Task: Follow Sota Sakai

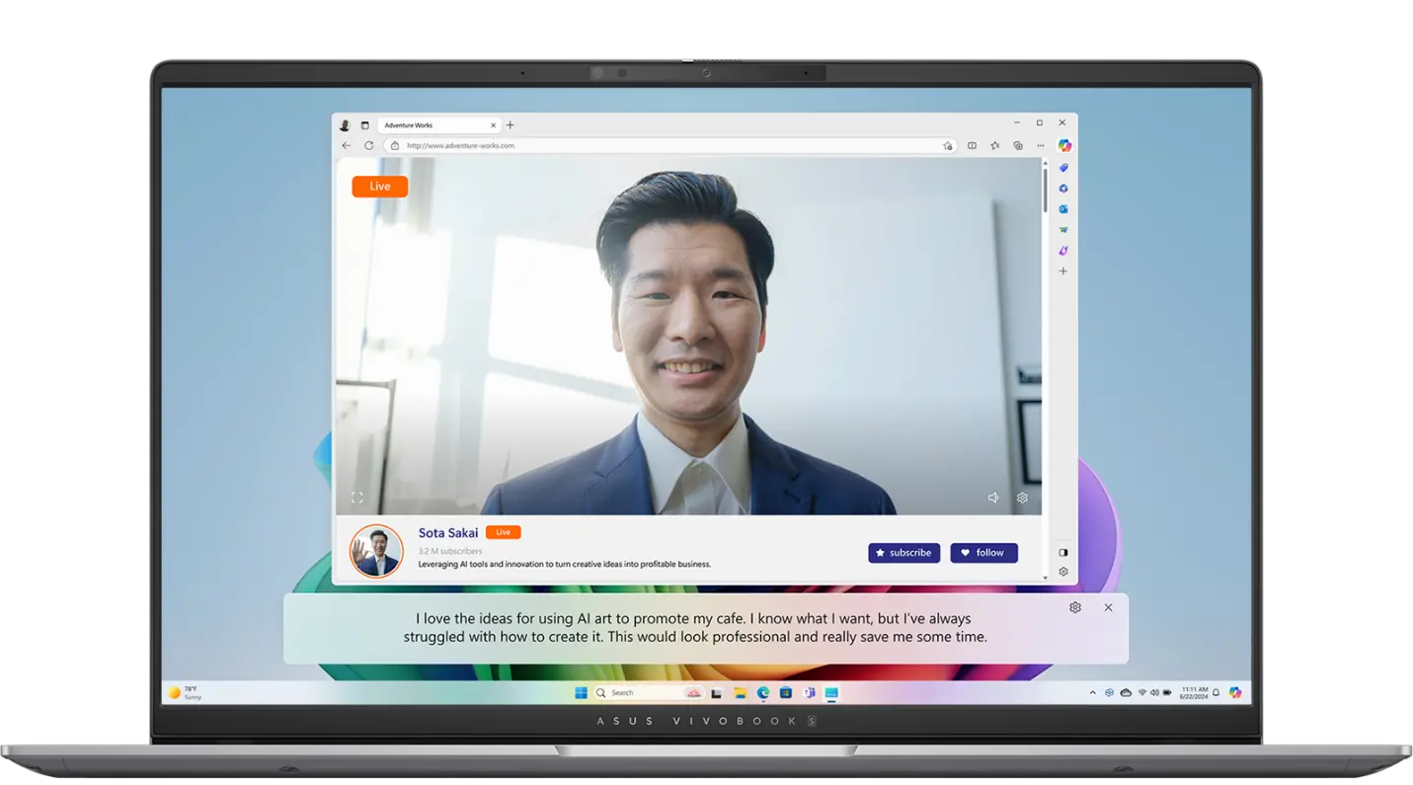Action: tap(984, 553)
